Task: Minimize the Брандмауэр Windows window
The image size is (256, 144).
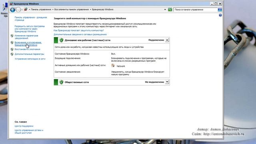Action: pyautogui.click(x=212, y=4)
